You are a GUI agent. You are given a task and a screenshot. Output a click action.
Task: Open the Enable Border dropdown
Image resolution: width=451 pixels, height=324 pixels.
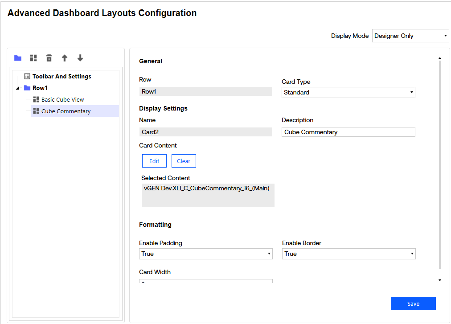[348, 254]
